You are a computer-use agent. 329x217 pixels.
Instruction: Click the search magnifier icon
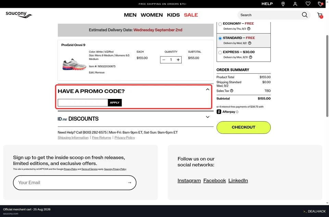point(305,15)
